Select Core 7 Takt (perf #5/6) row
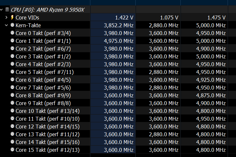Viewport: 236px width, 157px height. click(x=118, y=88)
